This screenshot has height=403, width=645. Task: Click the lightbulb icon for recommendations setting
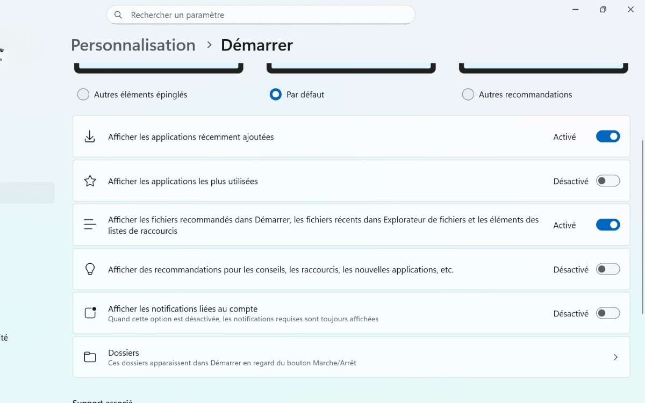90,269
